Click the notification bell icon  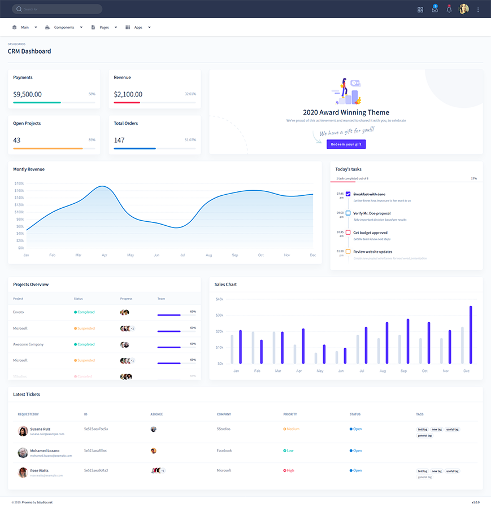pos(449,9)
